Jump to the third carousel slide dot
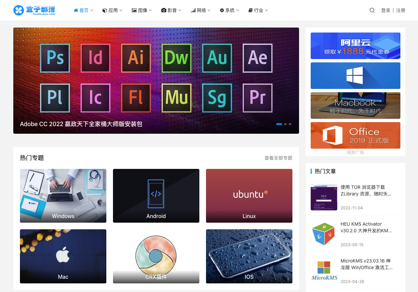Screen dimensions: 418x292 click(290, 124)
